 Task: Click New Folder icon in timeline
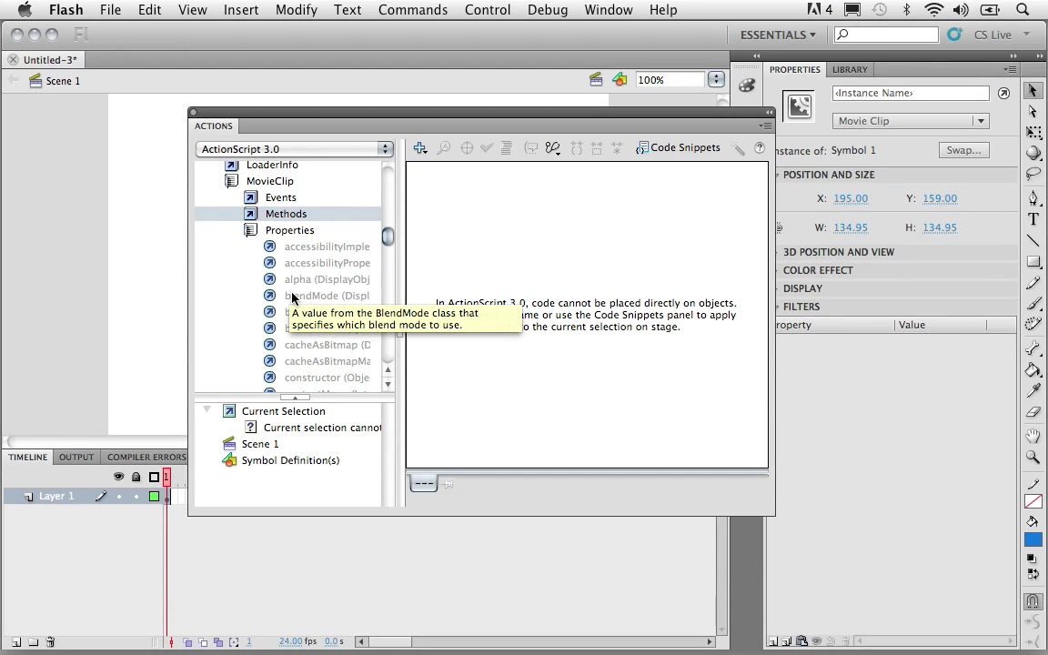[x=34, y=641]
